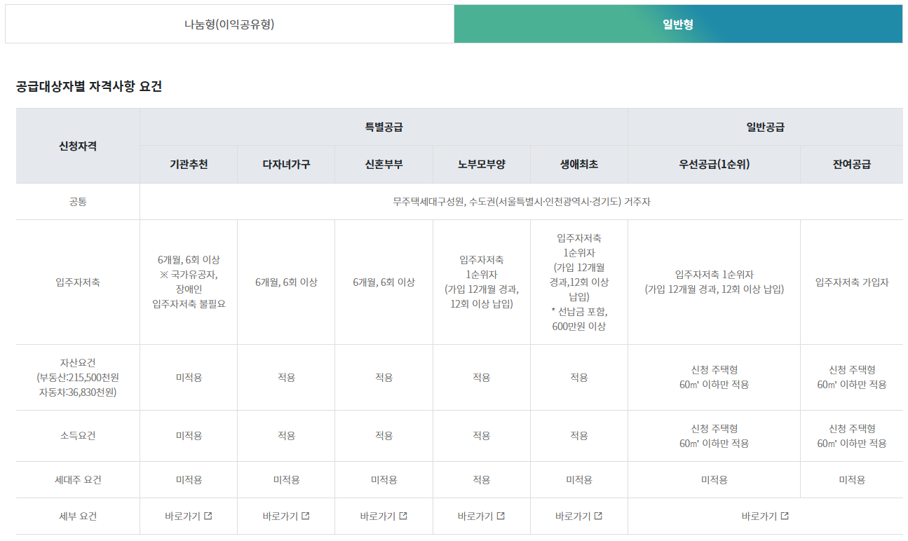Click 적용 for 다자녀가구 in 자산요건 row
The width and height of the screenshot is (908, 541).
286,377
